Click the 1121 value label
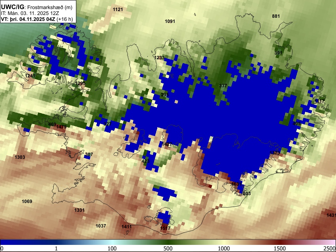The image size is (336, 252). [x=118, y=9]
